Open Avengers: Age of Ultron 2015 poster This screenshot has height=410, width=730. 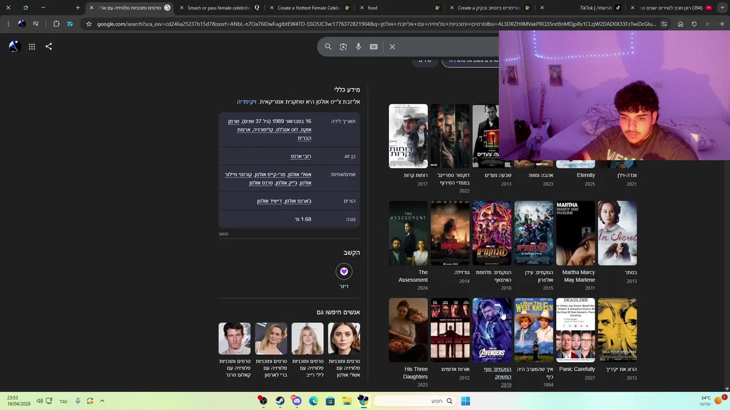(x=534, y=233)
